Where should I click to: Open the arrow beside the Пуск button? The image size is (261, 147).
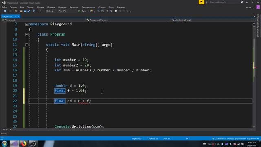coord(87,11)
